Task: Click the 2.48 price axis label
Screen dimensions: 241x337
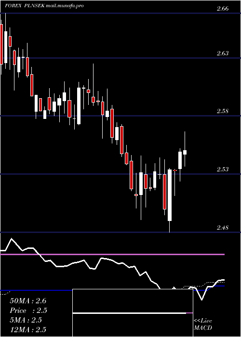Action: click(223, 227)
